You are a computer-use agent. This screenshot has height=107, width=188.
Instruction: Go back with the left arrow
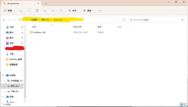(4, 20)
